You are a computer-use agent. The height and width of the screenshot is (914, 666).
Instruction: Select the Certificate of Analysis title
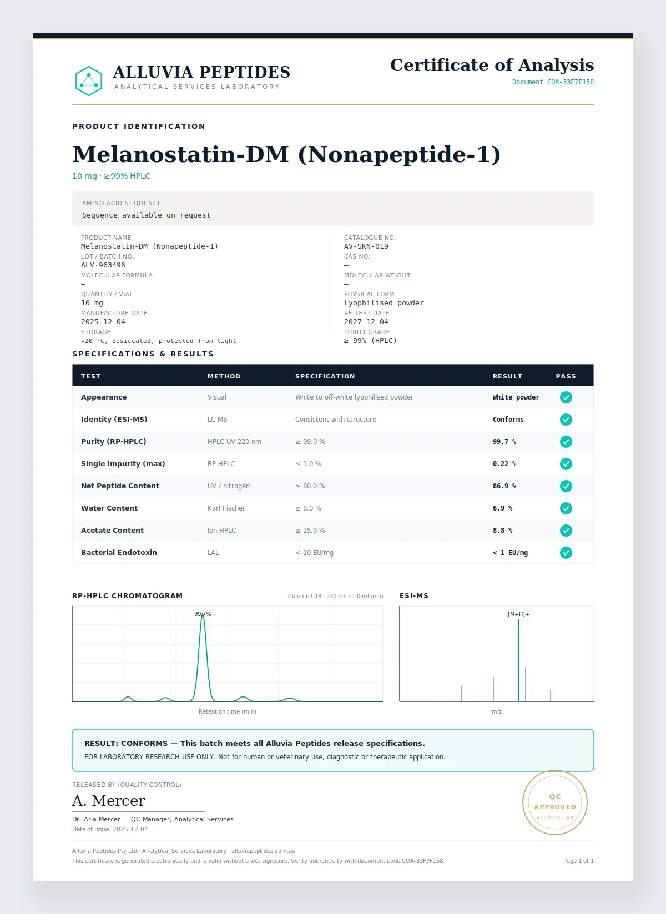coord(492,65)
